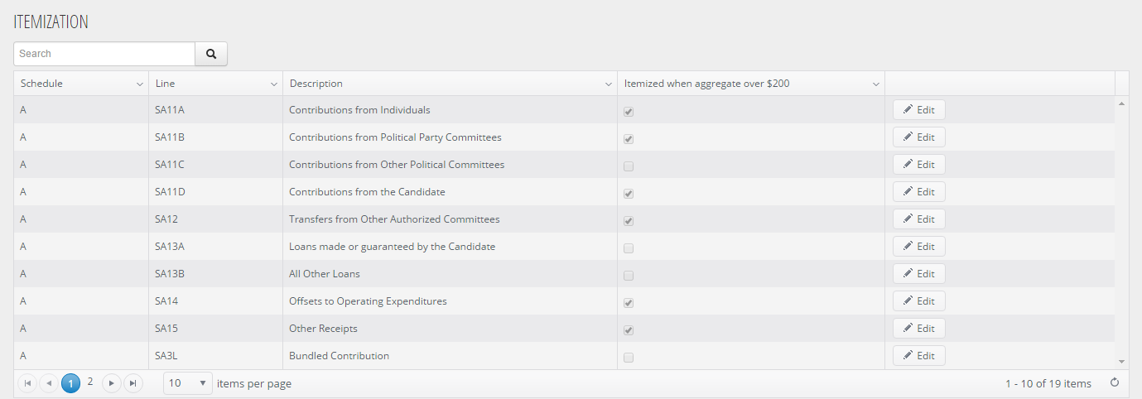This screenshot has height=399, width=1142.
Task: Open the Description column dropdown arrow
Action: [608, 84]
